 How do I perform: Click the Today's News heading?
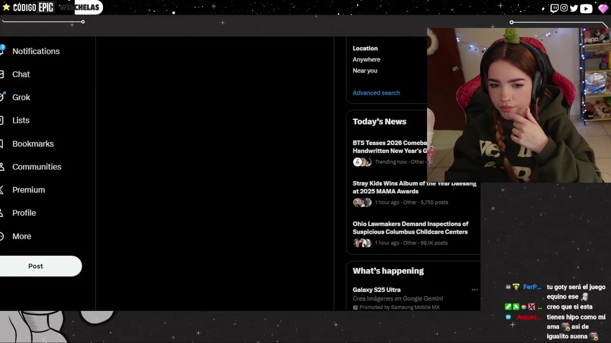[x=379, y=121]
